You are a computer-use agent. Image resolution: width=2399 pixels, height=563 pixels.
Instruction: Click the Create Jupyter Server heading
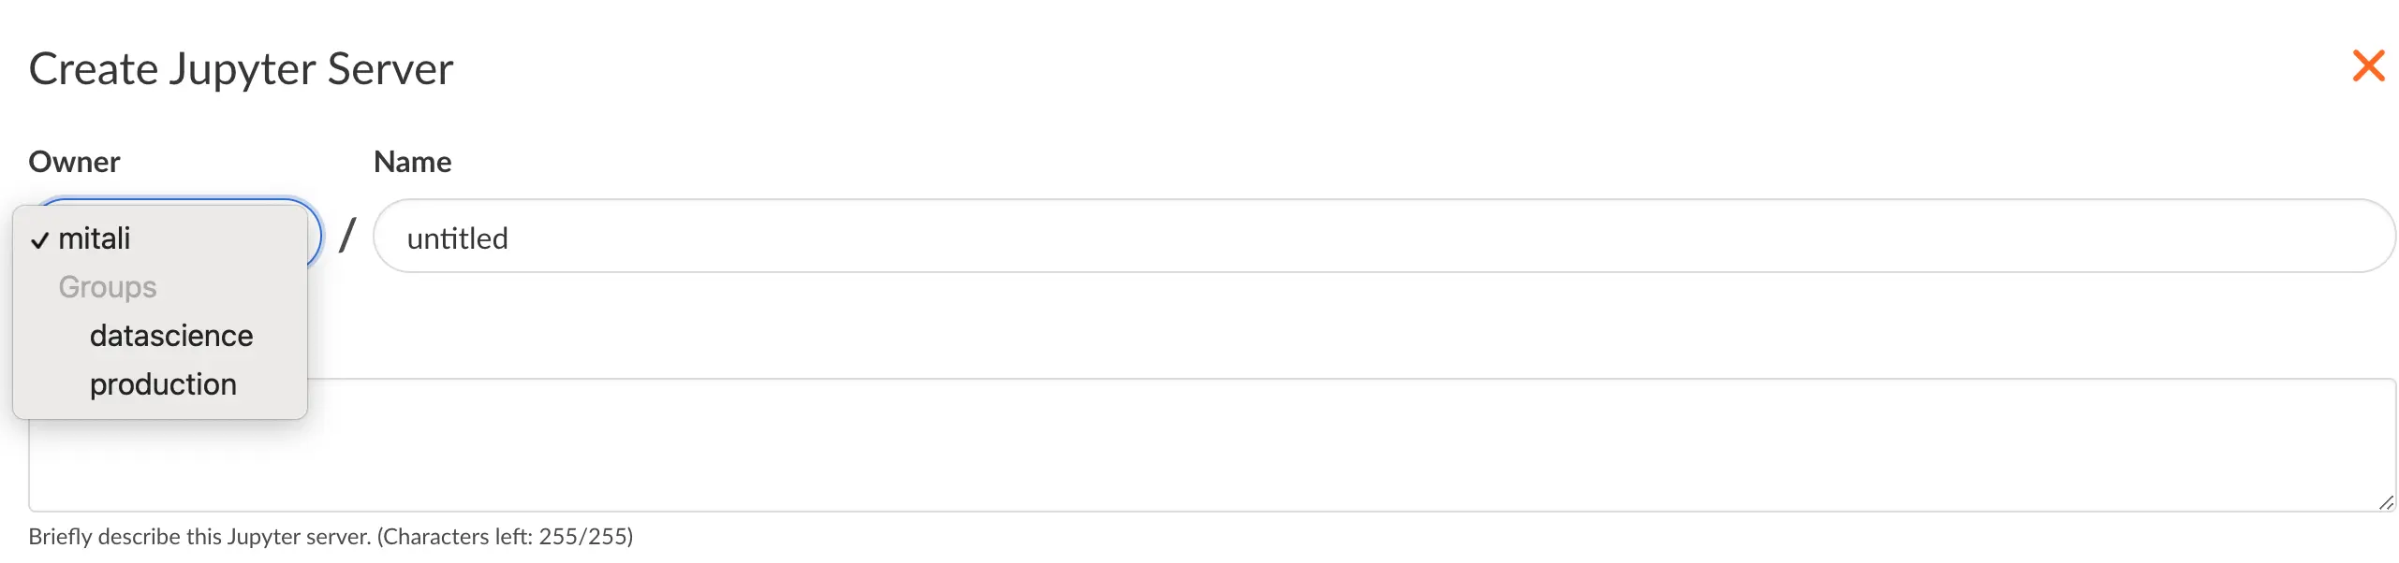pyautogui.click(x=241, y=69)
